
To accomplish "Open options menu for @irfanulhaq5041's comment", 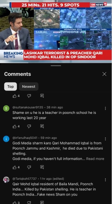I will click(x=105, y=139).
